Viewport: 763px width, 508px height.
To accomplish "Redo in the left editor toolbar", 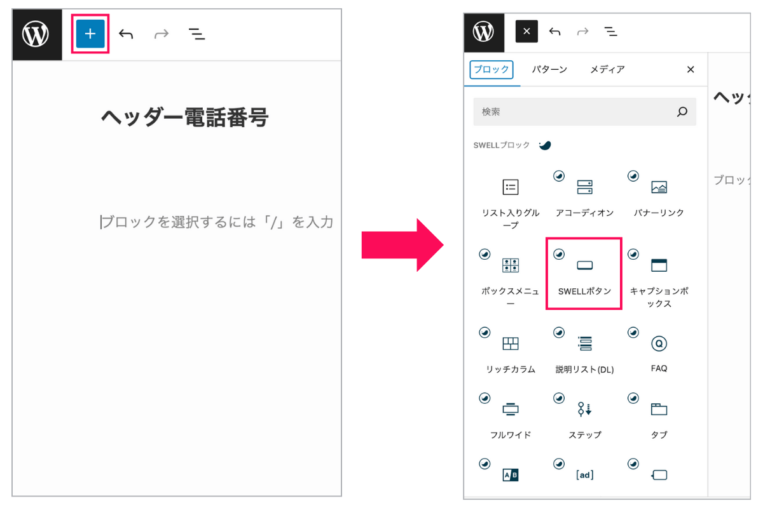I will tap(162, 34).
